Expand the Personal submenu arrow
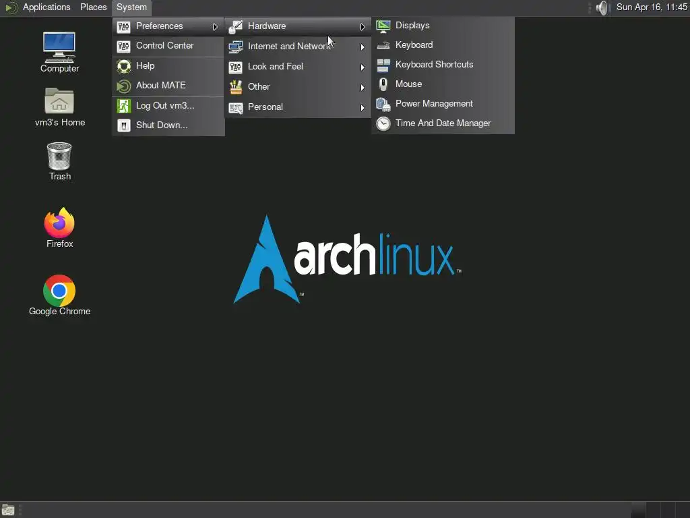The width and height of the screenshot is (690, 518). (362, 108)
